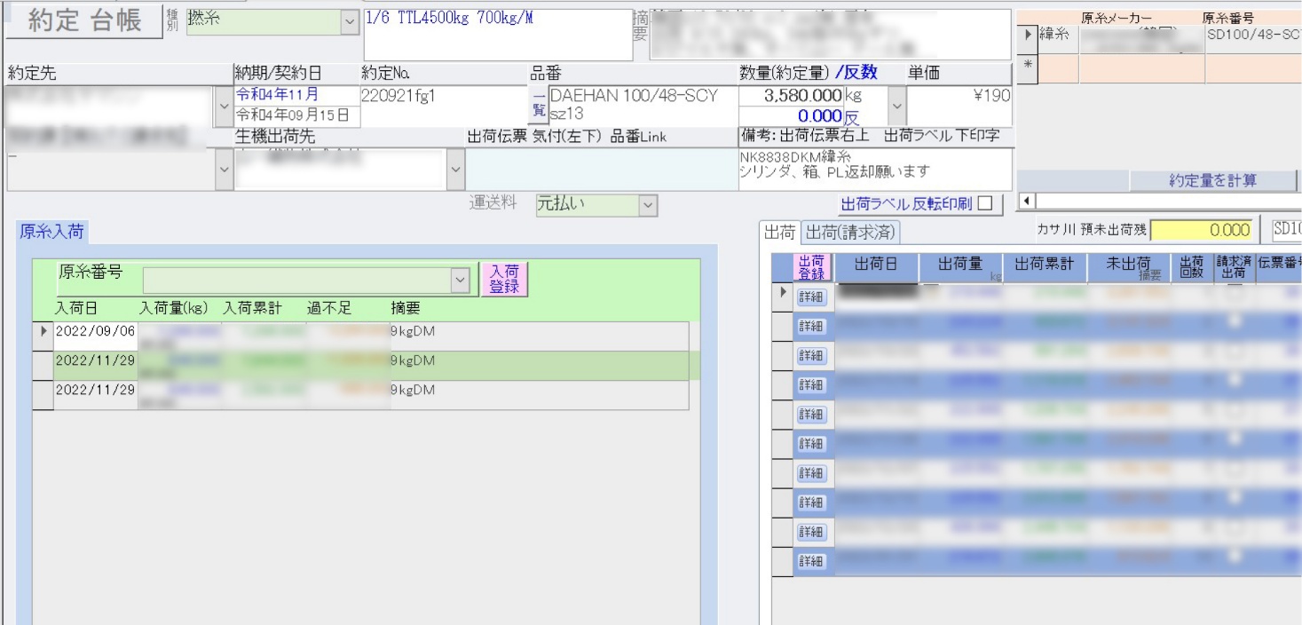This screenshot has width=1302, height=625.
Task: Expand the 約定先 customer dropdown arrow
Action: (x=223, y=107)
